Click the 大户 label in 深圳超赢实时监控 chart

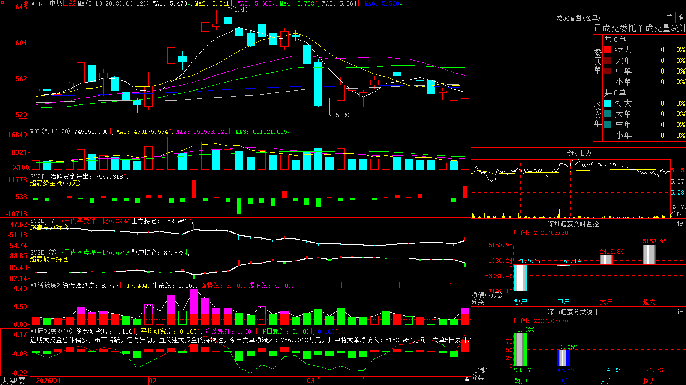(606, 302)
